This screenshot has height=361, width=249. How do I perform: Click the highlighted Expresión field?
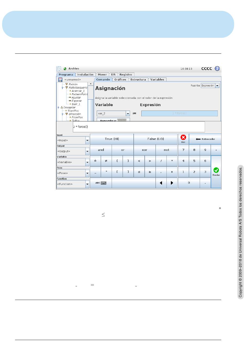pos(180,113)
